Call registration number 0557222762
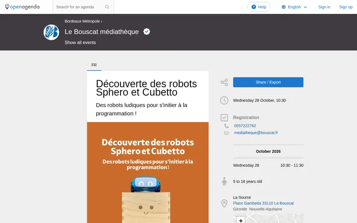 tap(245, 126)
